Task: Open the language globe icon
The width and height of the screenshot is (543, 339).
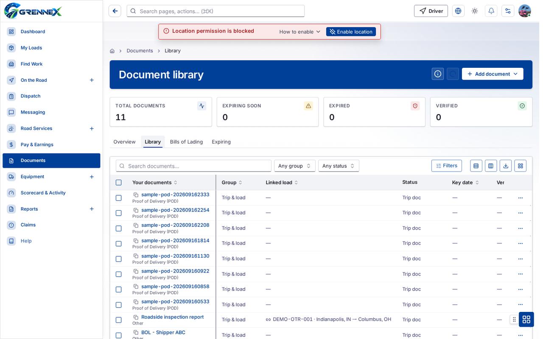Action: click(x=458, y=11)
